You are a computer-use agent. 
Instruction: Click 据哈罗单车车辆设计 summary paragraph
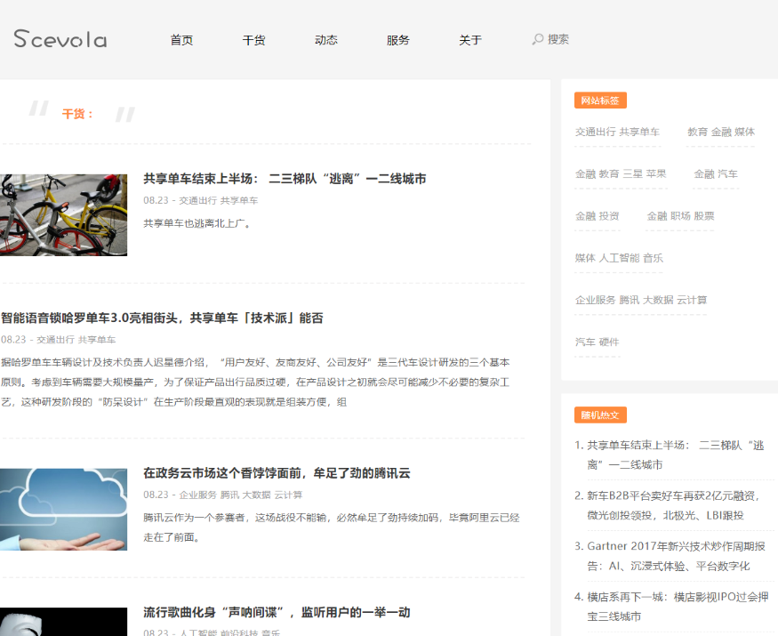(x=255, y=382)
